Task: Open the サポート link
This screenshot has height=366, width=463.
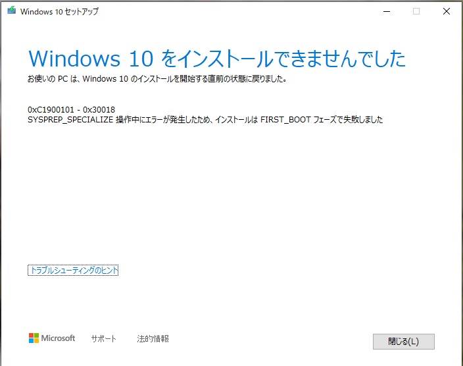Action: click(104, 338)
